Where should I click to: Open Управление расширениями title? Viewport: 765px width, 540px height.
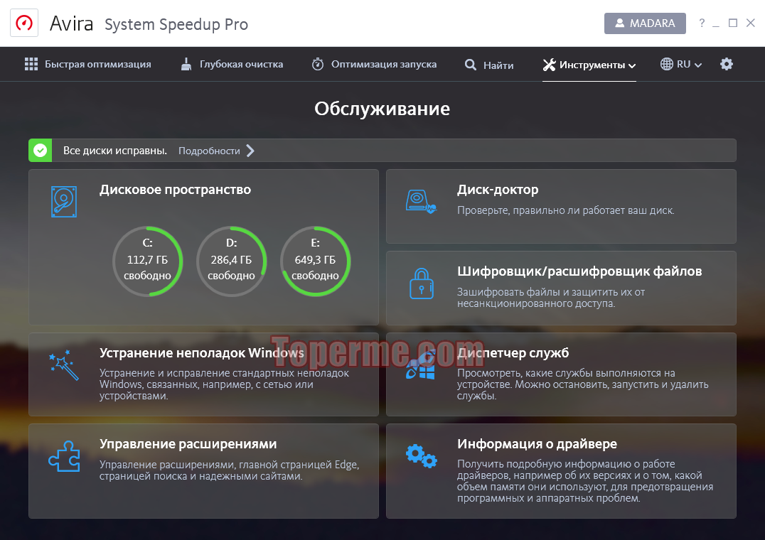(x=188, y=444)
